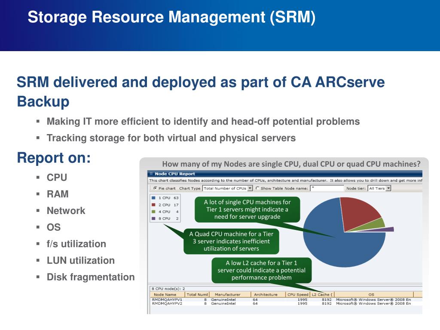Sort by the Manufacturer column header
Screen dimensions: 440x330
coord(230,295)
